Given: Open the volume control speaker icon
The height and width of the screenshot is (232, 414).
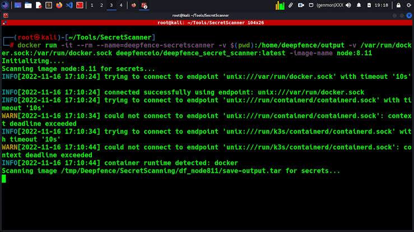Looking at the screenshot, I should coord(348,5).
